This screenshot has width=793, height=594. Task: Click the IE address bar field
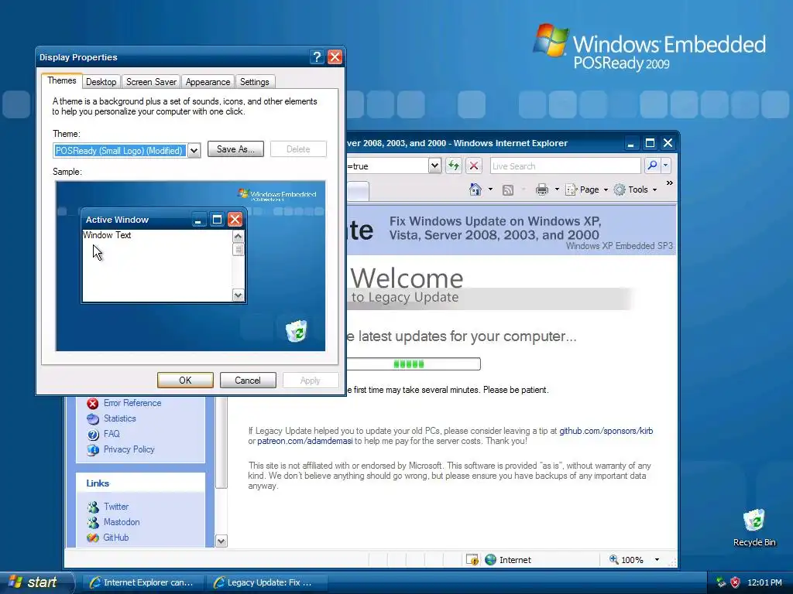pyautogui.click(x=388, y=166)
